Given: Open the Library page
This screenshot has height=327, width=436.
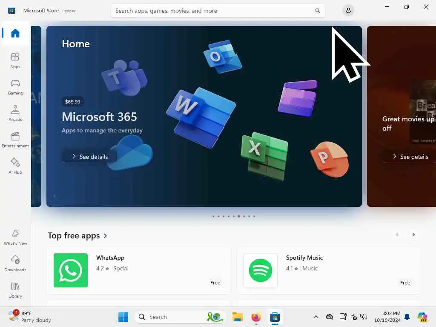Looking at the screenshot, I should [x=15, y=290].
